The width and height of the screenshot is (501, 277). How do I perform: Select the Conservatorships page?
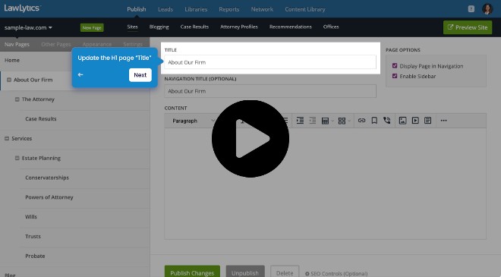pyautogui.click(x=47, y=178)
